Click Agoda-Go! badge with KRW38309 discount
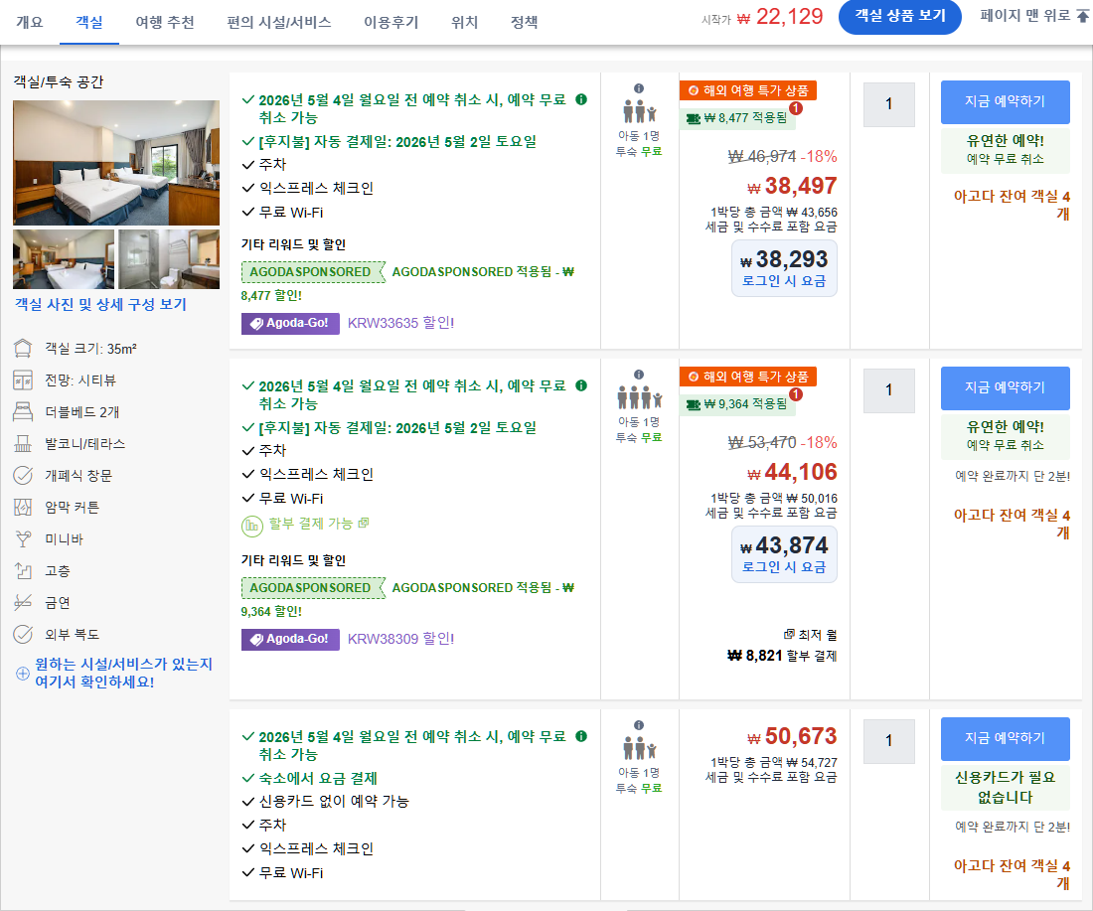The width and height of the screenshot is (1093, 911). coord(291,639)
